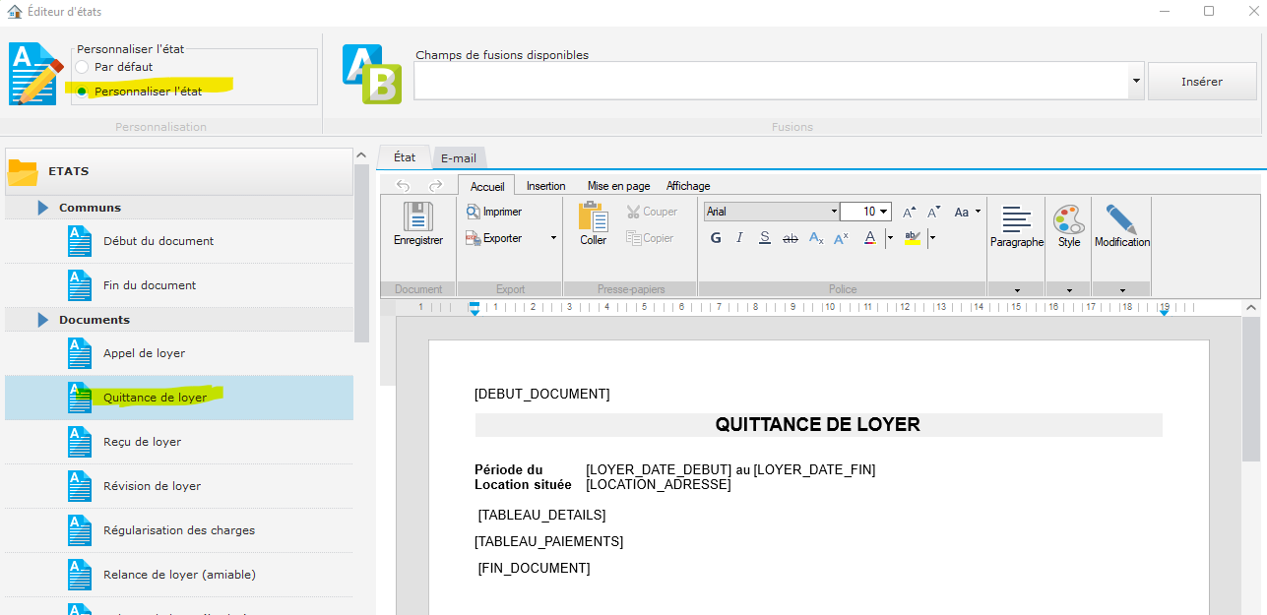Click the Exporter dropdown arrow
This screenshot has width=1267, height=615.
pos(553,238)
